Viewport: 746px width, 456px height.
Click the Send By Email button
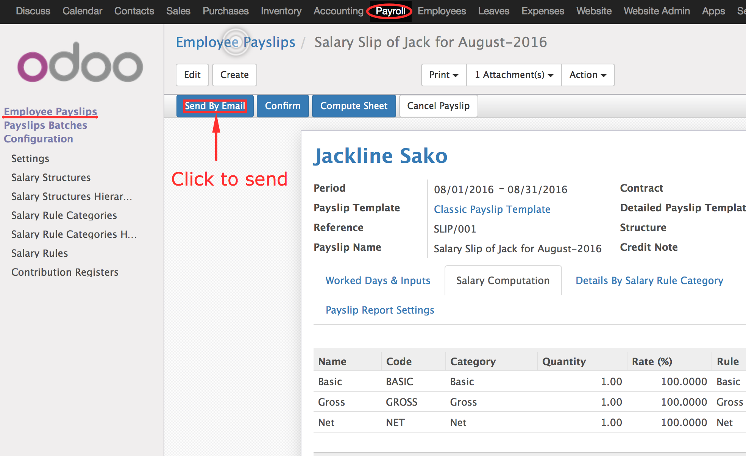pyautogui.click(x=215, y=106)
